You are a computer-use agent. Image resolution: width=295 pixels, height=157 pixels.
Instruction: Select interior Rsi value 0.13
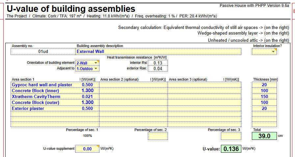coord(158,63)
